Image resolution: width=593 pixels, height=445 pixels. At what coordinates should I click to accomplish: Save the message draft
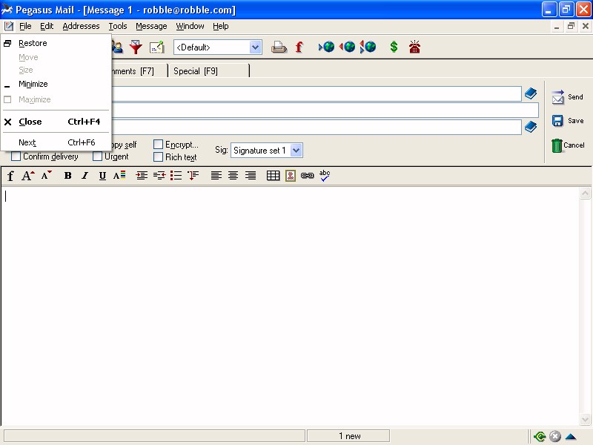[x=567, y=121]
